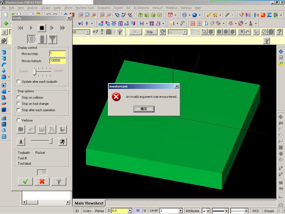The height and width of the screenshot is (214, 285).
Task: Step forward one move in Verify
Action: [52, 28]
